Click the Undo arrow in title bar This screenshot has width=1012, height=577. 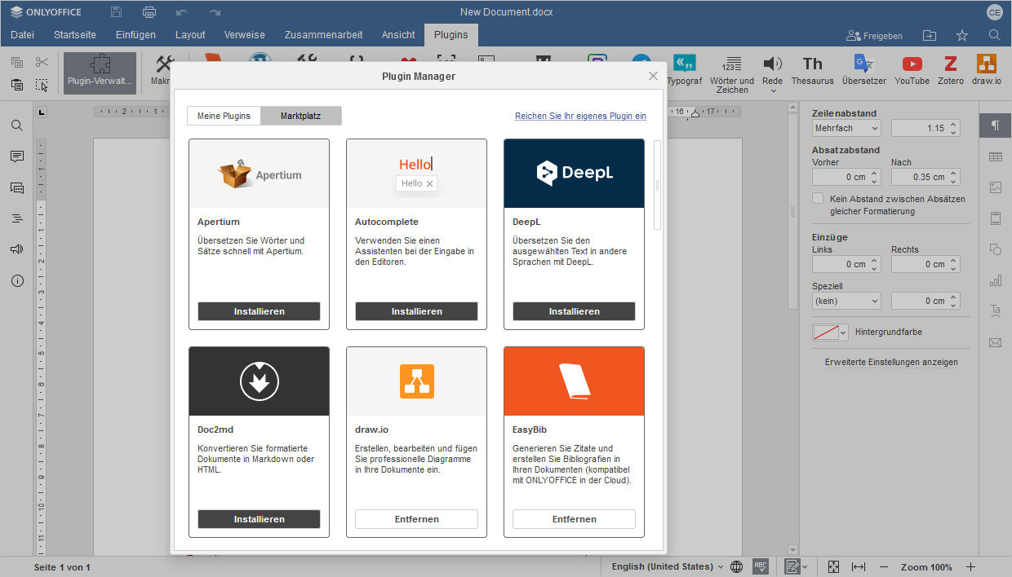182,12
